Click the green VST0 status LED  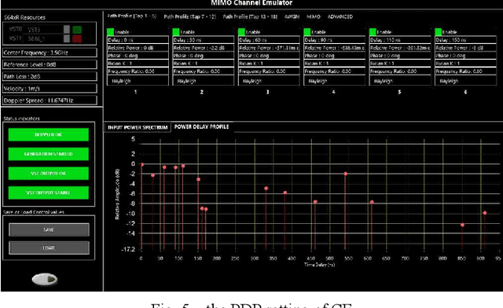coord(77,30)
